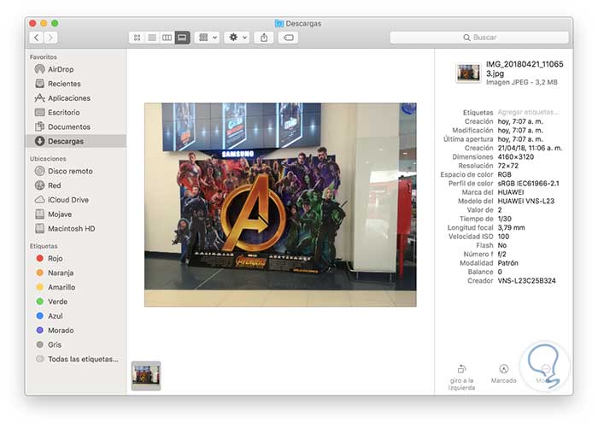Click the Modalidad value Patrón
This screenshot has width=598, height=428.
click(x=508, y=263)
